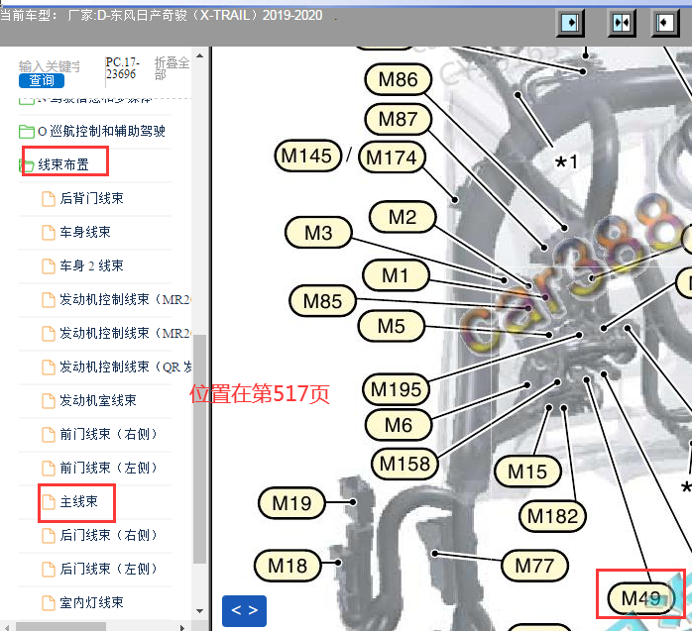Click connector label M182
692x631 pixels.
coord(552,516)
